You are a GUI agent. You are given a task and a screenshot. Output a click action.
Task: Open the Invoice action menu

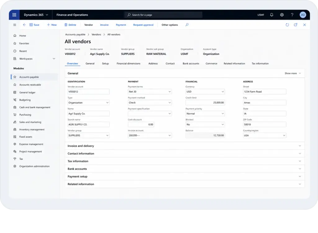coord(104,25)
